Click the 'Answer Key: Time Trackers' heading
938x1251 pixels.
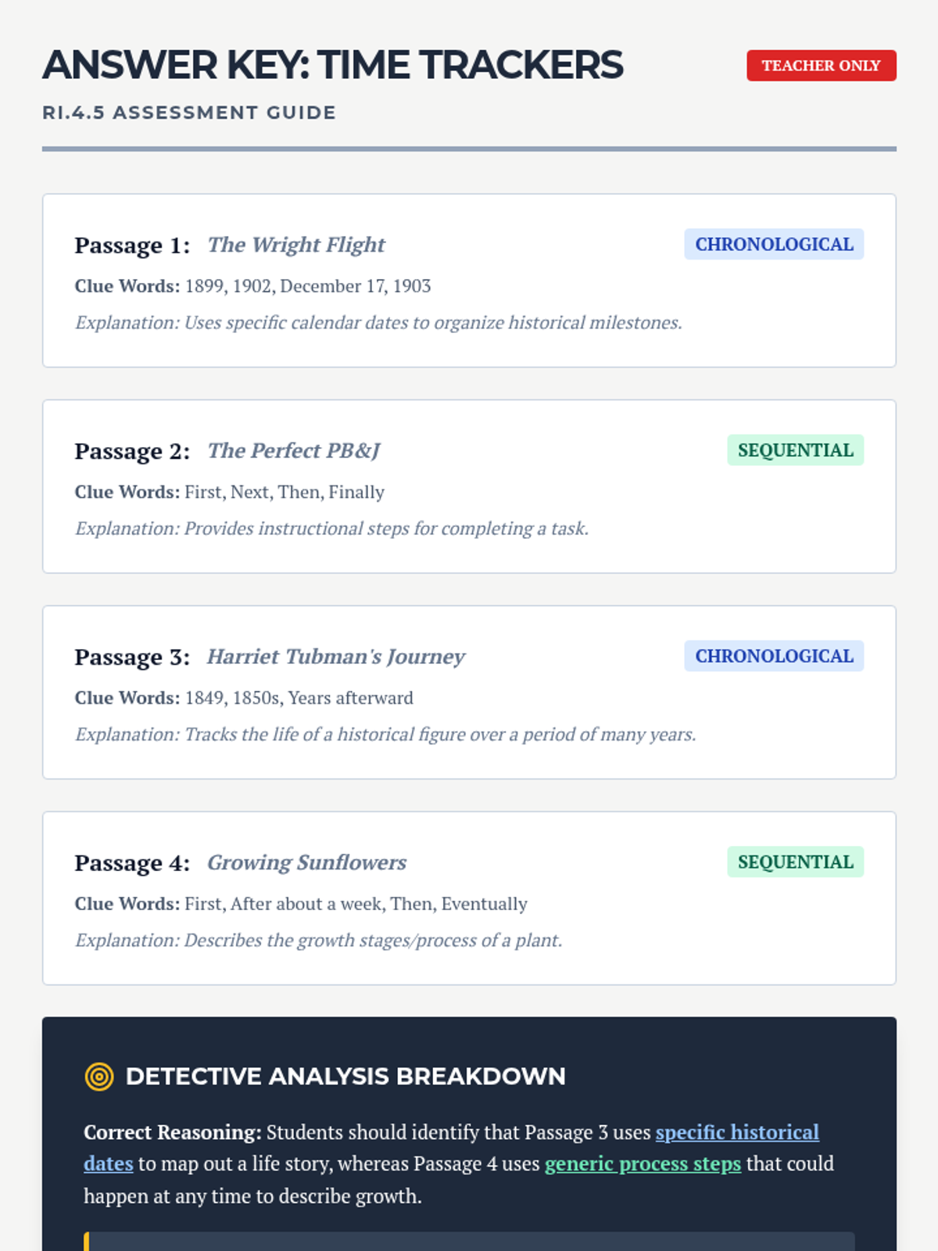332,65
